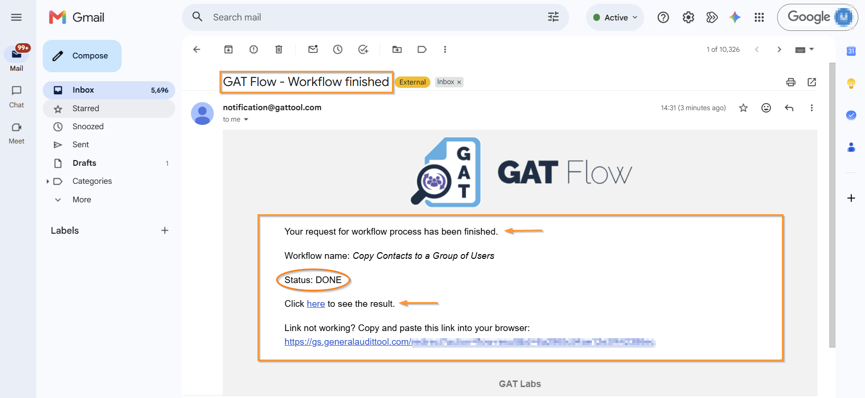865x398 pixels.
Task: Click the Move to folder icon
Action: (x=397, y=49)
